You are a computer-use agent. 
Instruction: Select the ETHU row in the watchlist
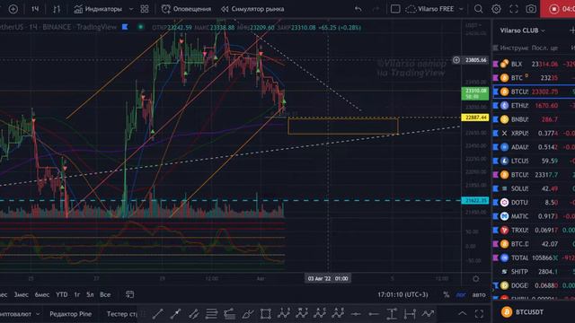coord(534,106)
